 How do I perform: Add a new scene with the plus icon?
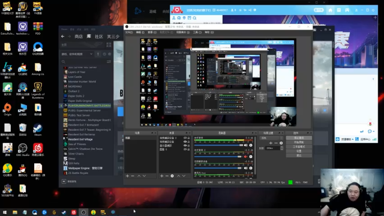127,176
